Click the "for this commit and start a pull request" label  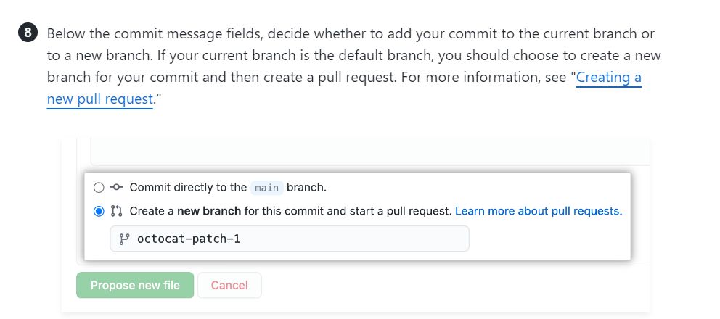tap(348, 211)
